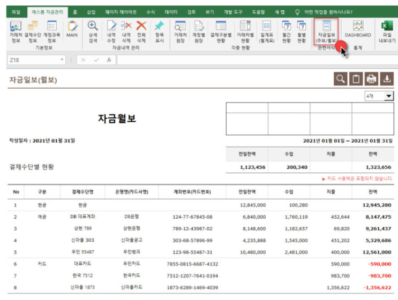Image resolution: width=398 pixels, height=300 pixels.
Task: Open 자금일보(주보/월보) form
Action: [x=326, y=31]
